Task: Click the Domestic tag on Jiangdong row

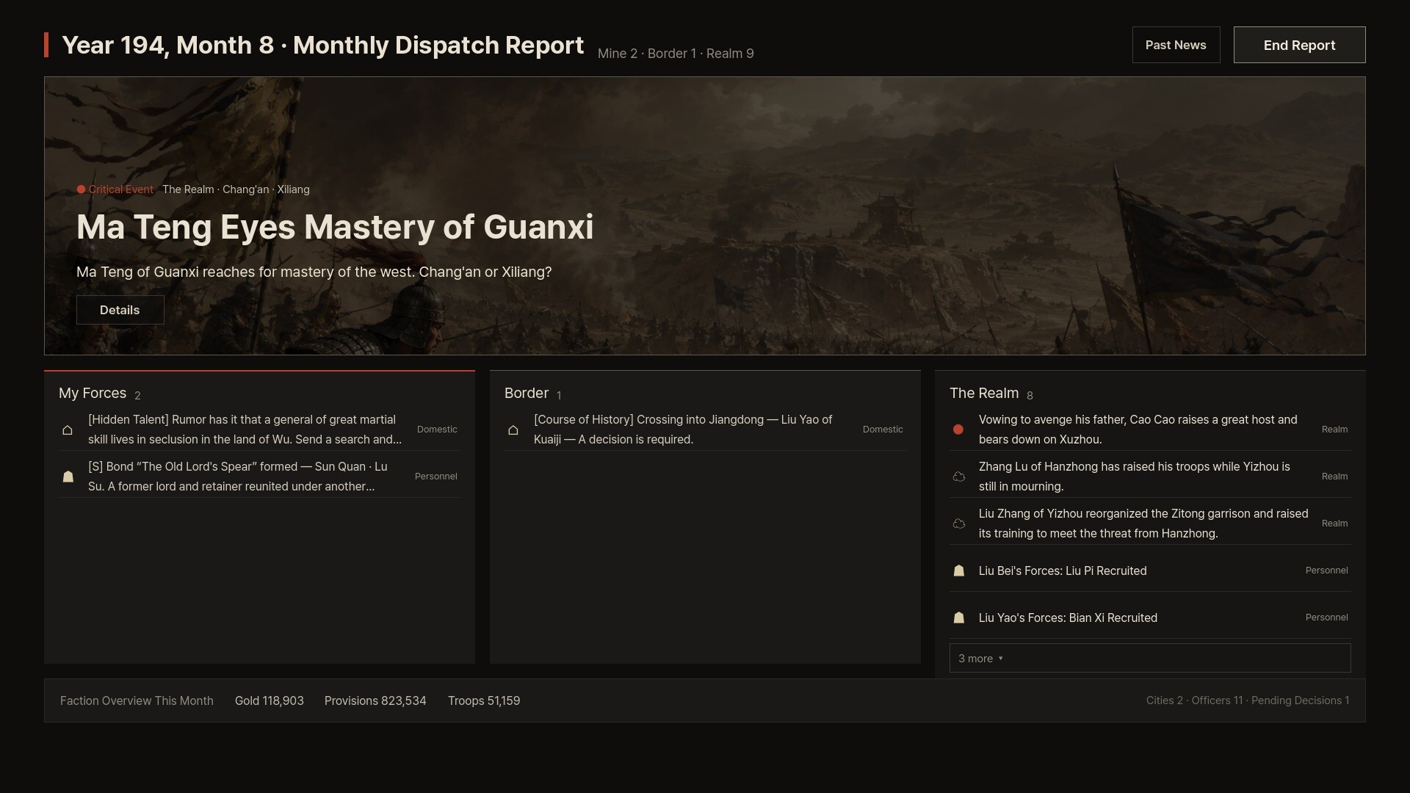Action: click(883, 430)
